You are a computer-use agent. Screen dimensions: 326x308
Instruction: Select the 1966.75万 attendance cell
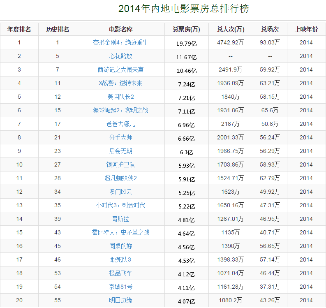point(231,151)
